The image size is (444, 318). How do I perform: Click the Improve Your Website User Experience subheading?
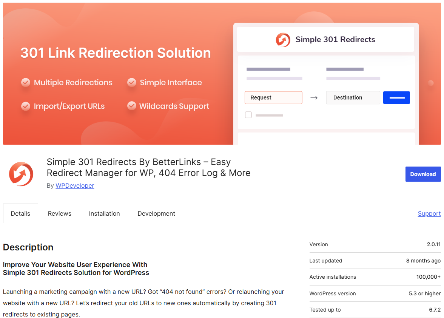76,269
